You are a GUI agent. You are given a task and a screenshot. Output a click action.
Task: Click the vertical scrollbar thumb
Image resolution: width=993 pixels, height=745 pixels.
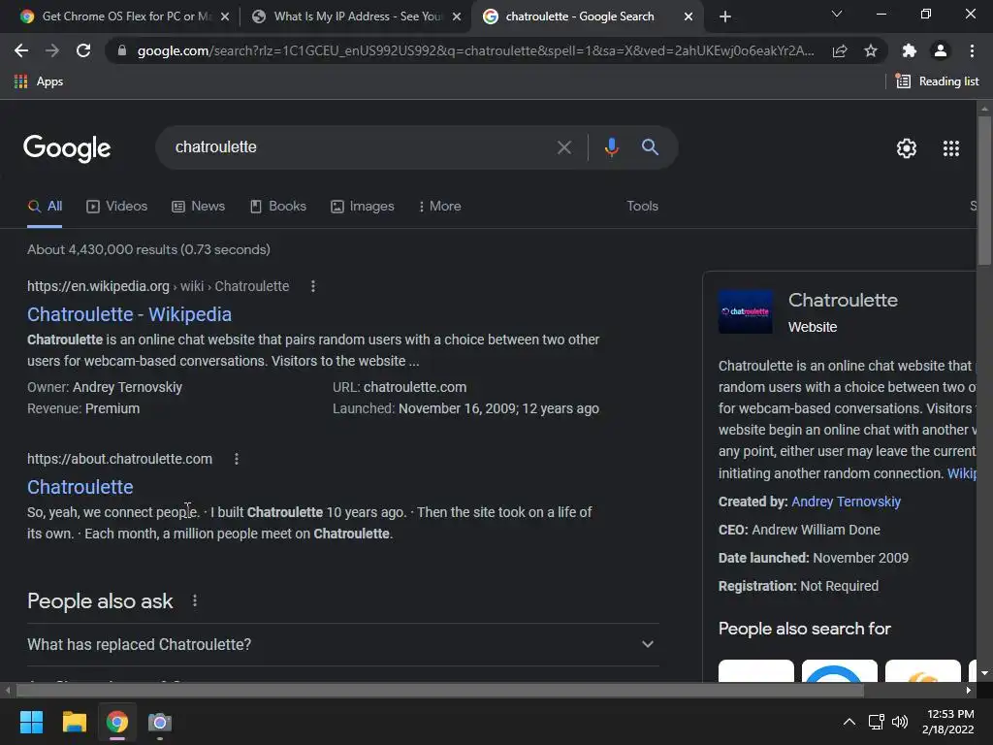click(x=984, y=190)
